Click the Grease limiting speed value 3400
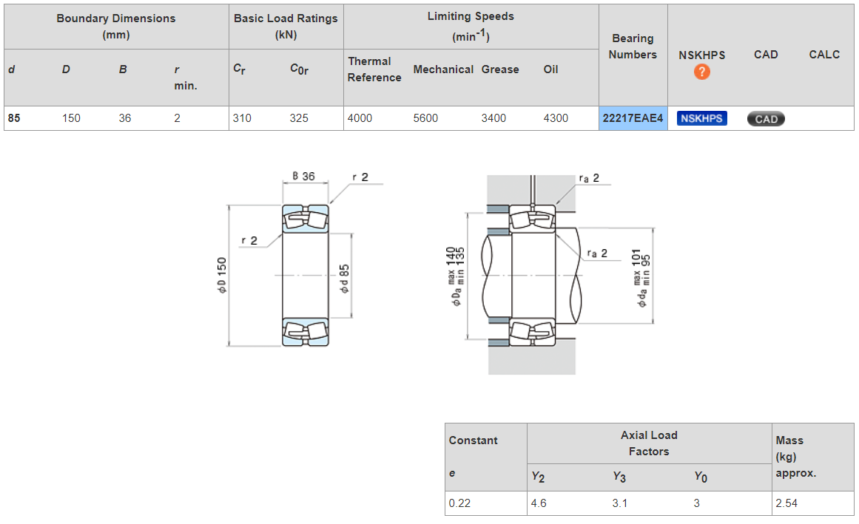Viewport: 859px width, 524px height. (493, 118)
